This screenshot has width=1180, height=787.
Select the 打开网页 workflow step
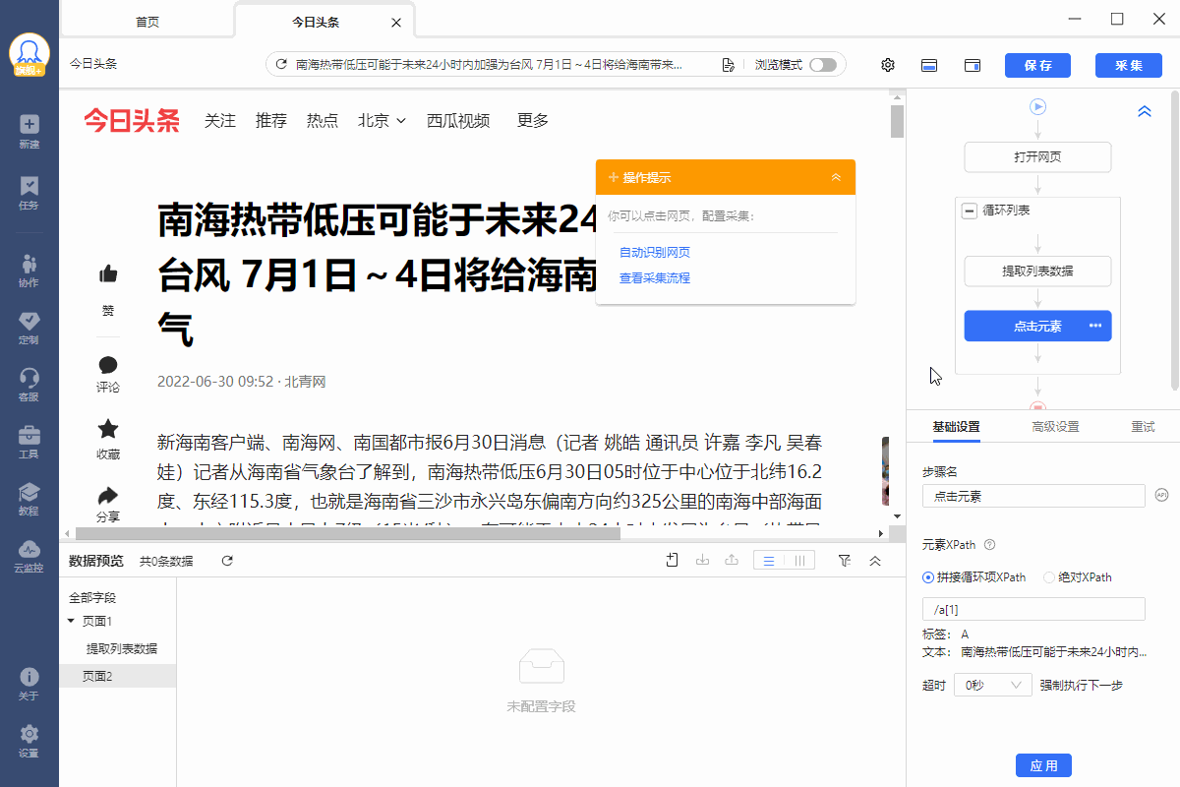tap(1037, 157)
